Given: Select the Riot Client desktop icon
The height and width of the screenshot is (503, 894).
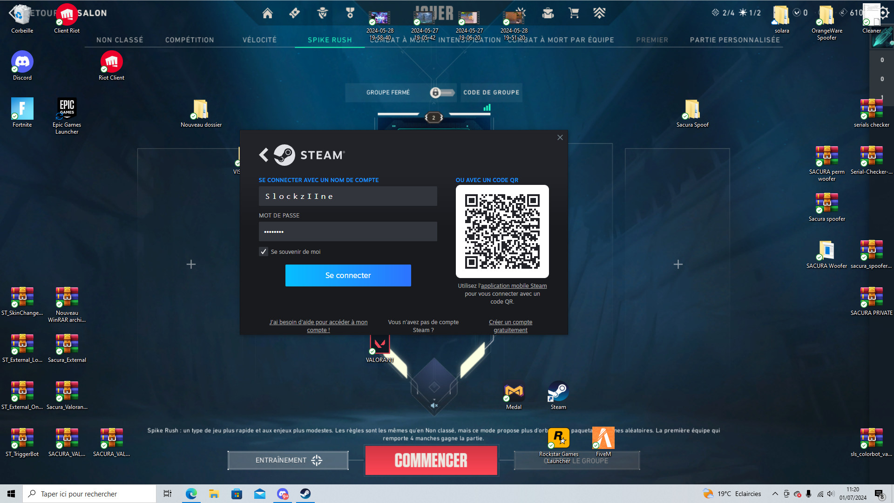Looking at the screenshot, I should (x=112, y=66).
